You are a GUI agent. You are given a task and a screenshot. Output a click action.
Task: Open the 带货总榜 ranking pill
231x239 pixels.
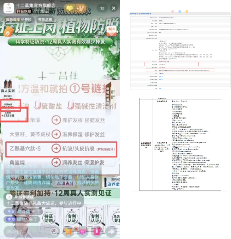tap(45, 19)
